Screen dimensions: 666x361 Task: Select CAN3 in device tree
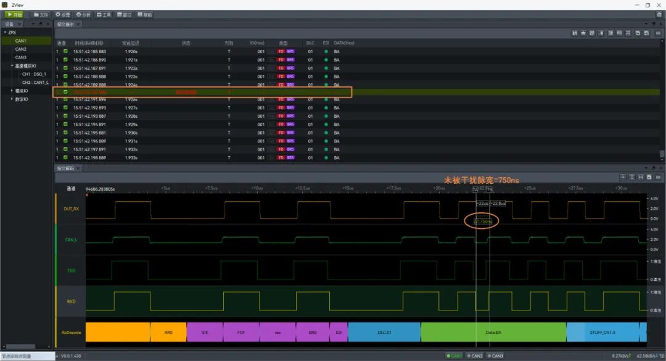tap(20, 57)
